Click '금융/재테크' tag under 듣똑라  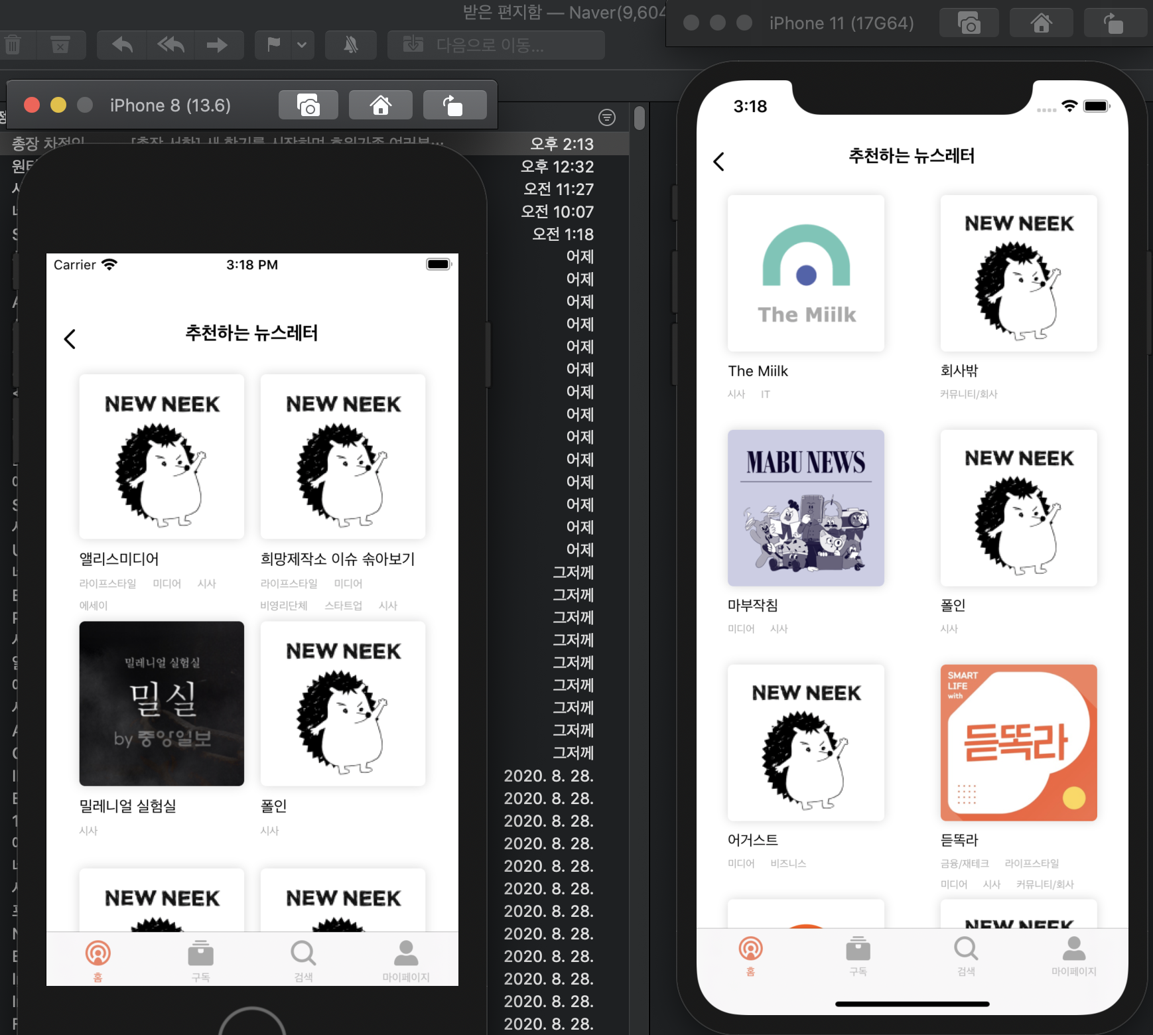tap(965, 863)
